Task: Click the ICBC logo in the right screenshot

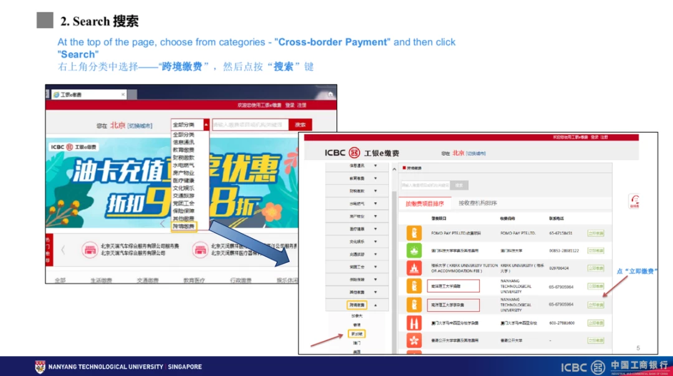Action: [362, 153]
